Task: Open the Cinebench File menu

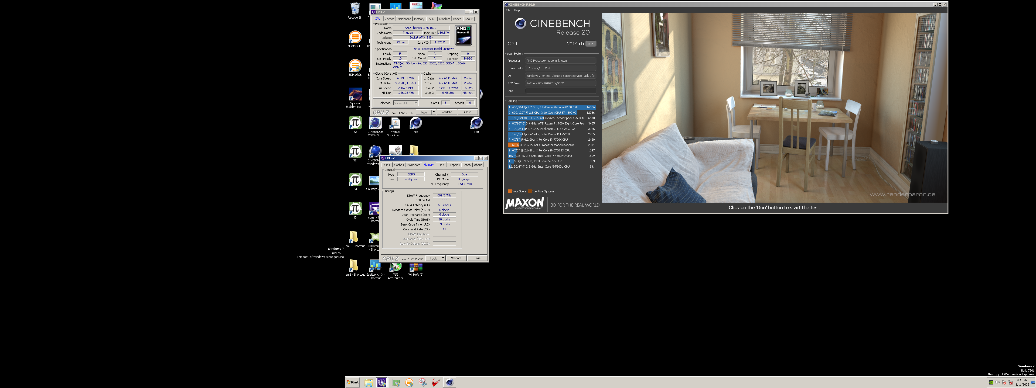Action: (508, 11)
